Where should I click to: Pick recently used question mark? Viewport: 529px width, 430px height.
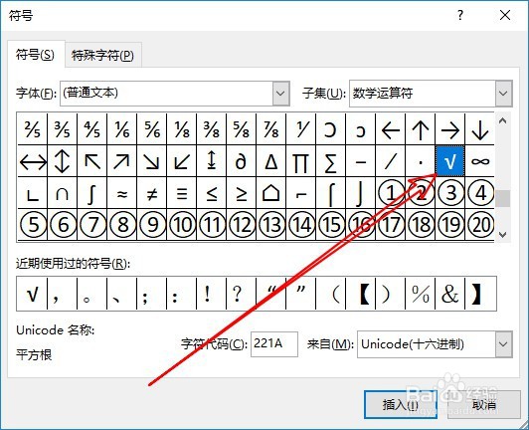(242, 294)
